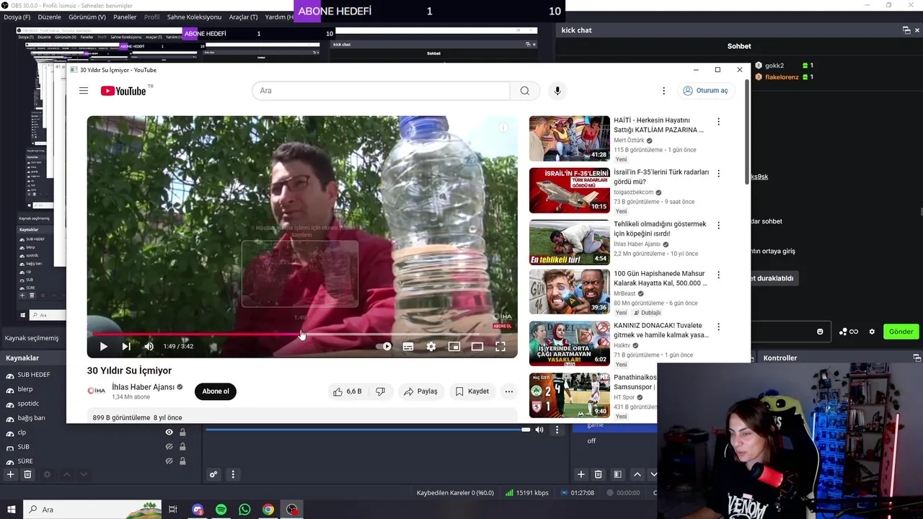Open the YouTube hamburger guide menu
Screen dimensions: 923x519
84,91
